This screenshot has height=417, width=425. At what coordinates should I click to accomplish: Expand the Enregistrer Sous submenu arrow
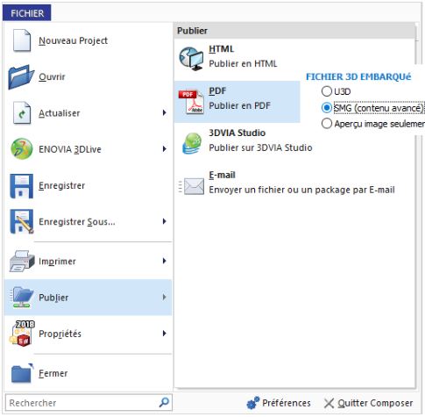(x=165, y=221)
